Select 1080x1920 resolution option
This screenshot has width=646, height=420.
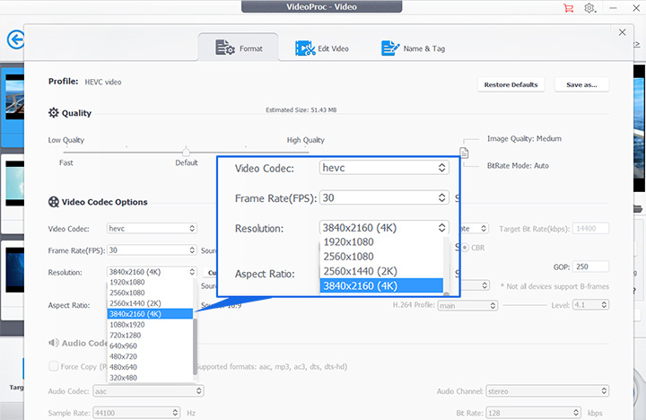[150, 325]
